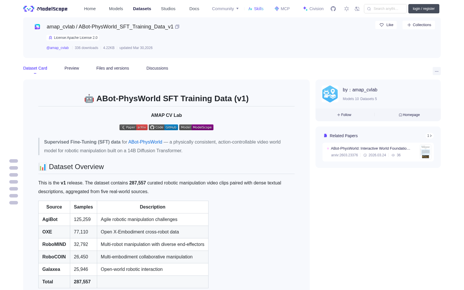Like this dataset
Viewport: 464px width, 290px height.
386,25
